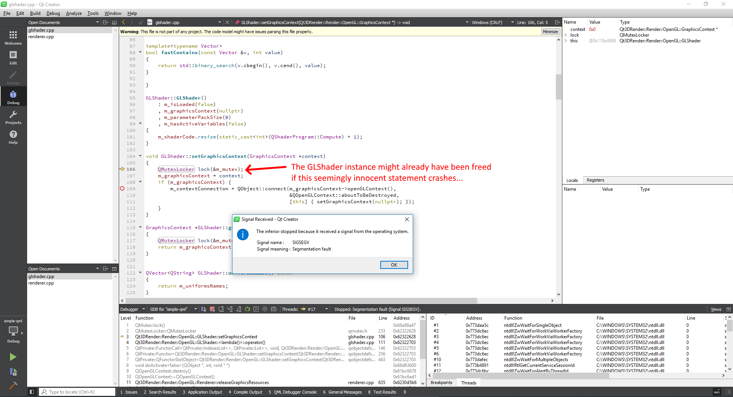Screen dimensions: 733x397
Task: Toggle the left sidebar visibility icon
Action: tap(32, 392)
